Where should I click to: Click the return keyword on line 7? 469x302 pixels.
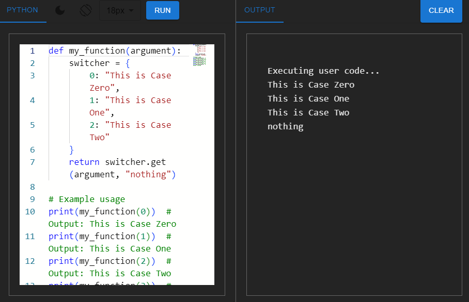click(x=83, y=162)
